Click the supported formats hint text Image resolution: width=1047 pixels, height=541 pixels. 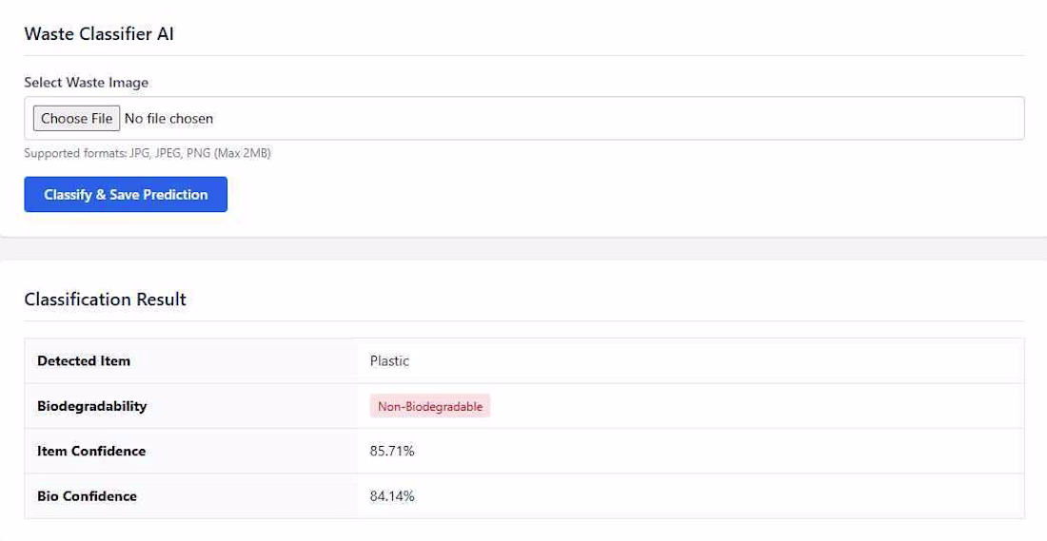[148, 153]
